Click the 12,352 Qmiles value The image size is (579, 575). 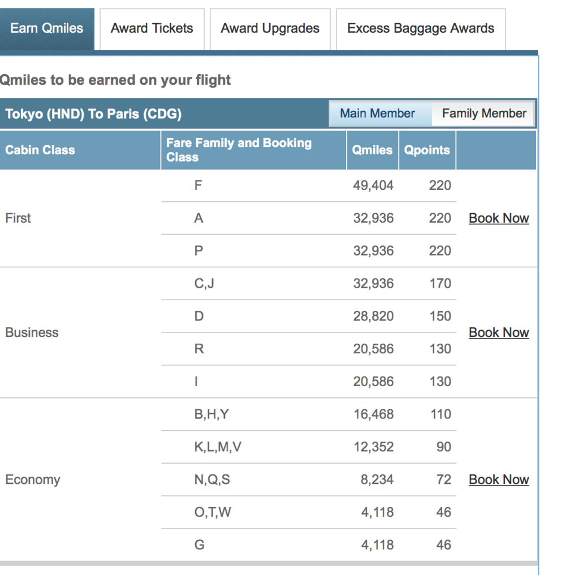pos(374,447)
